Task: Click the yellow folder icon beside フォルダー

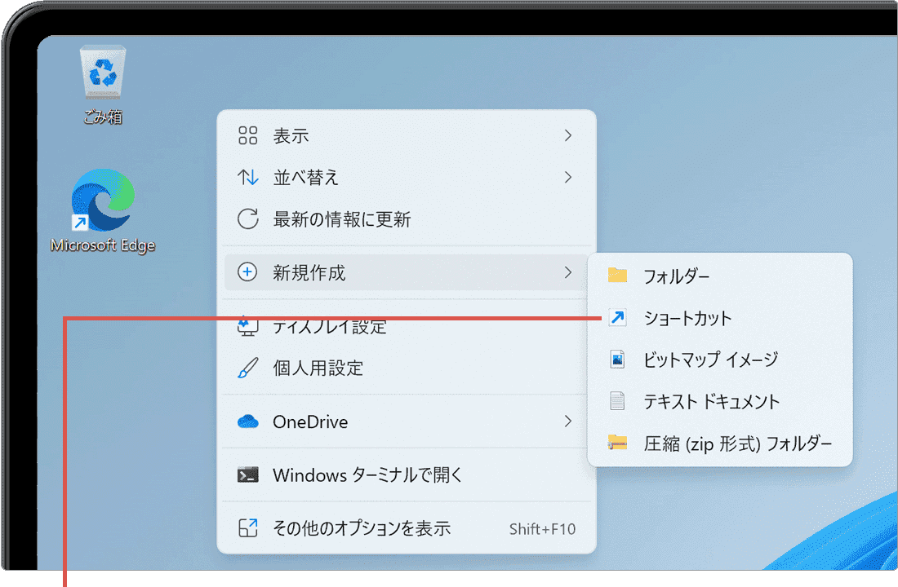Action: (617, 276)
